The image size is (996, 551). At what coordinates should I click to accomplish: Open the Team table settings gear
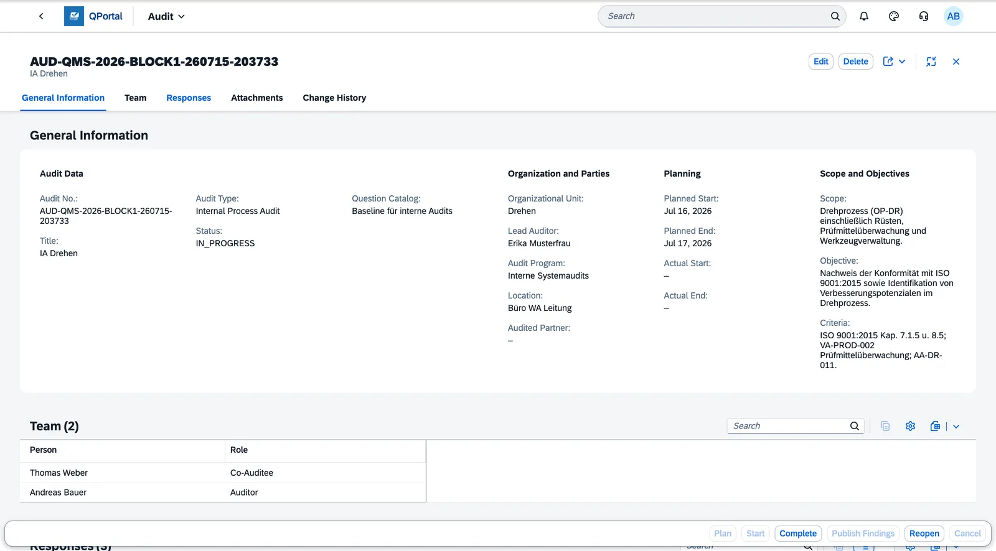(910, 426)
